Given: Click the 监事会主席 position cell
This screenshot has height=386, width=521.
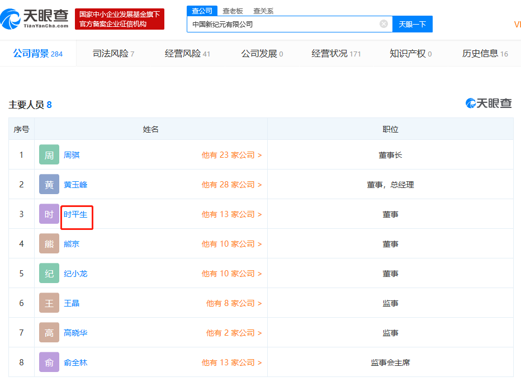Looking at the screenshot, I should [x=390, y=362].
